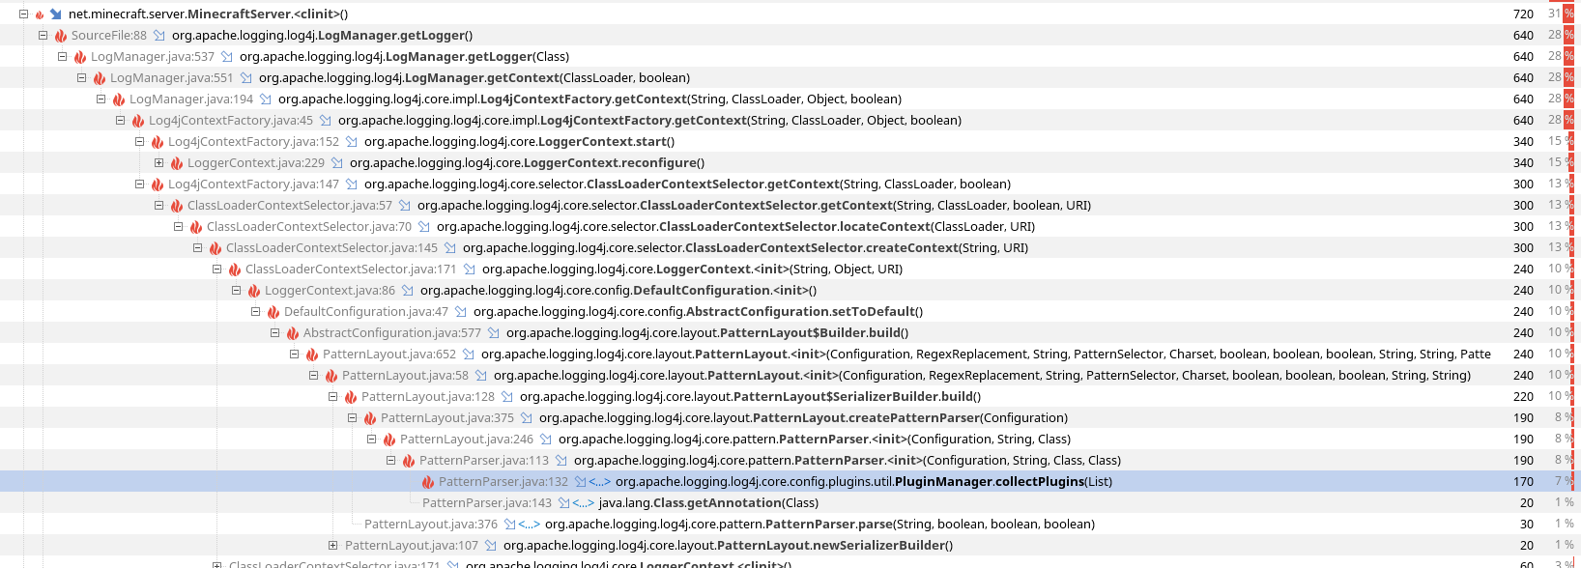1581x568 pixels.
Task: Click the flame icon beside LogManager.java:537
Action: 80,57
